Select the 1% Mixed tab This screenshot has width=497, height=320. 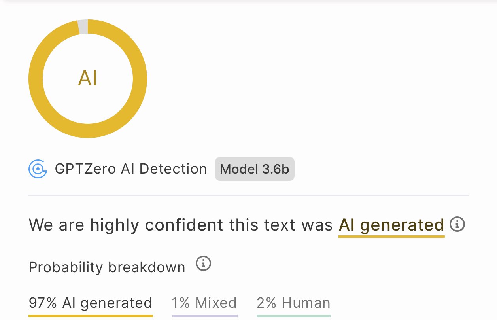tap(204, 303)
